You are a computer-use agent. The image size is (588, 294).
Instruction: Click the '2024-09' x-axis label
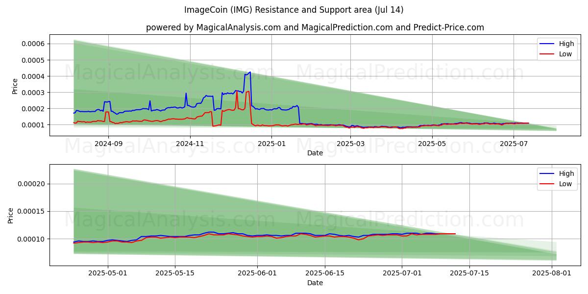(108, 144)
